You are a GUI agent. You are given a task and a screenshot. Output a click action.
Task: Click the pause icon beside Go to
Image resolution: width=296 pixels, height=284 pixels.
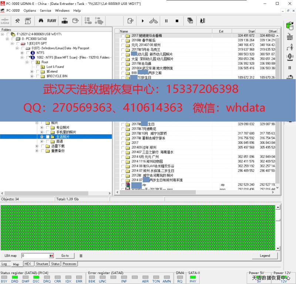81,256
